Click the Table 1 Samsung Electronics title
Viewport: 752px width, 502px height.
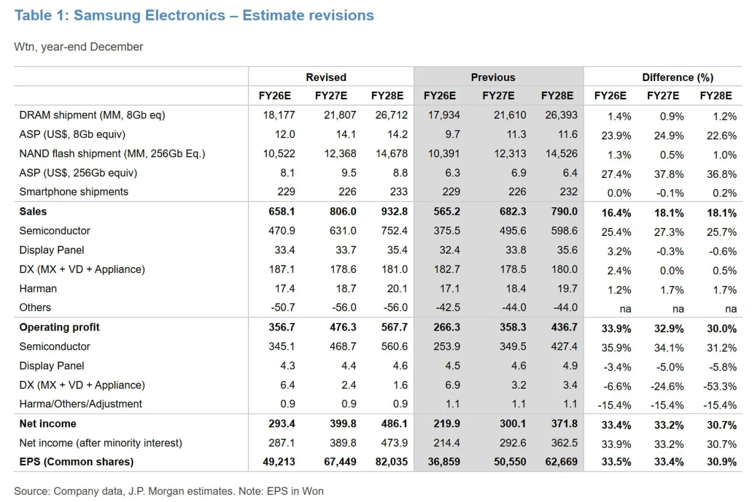pos(194,15)
